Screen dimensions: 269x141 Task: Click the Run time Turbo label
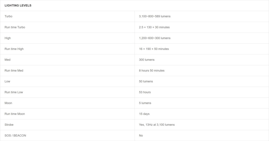(x=15, y=27)
